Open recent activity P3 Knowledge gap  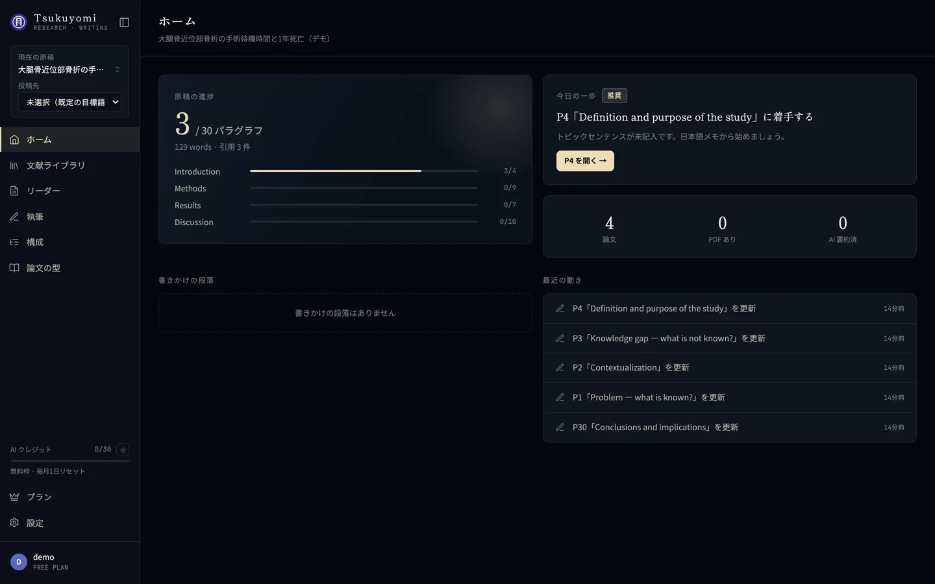coord(730,339)
